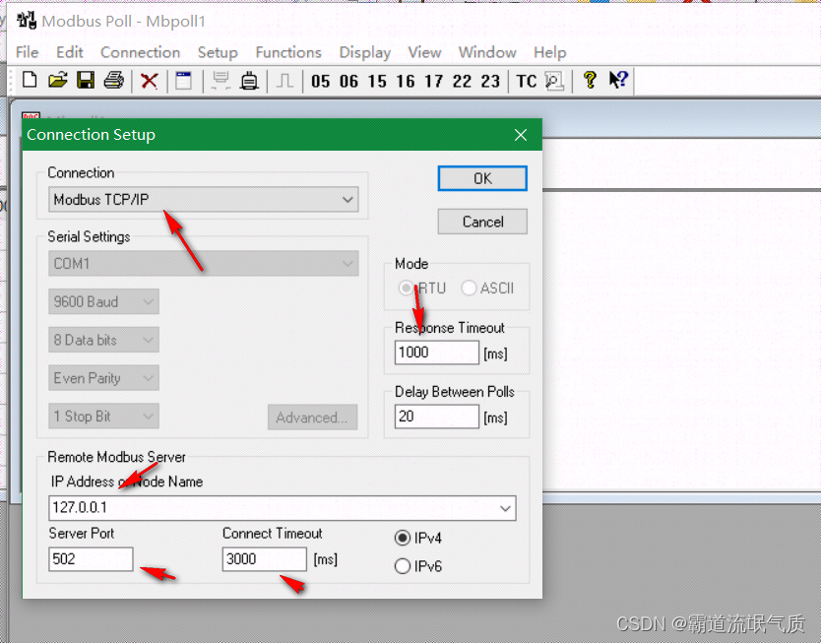Click the Response Timeout 1000 field

(437, 353)
